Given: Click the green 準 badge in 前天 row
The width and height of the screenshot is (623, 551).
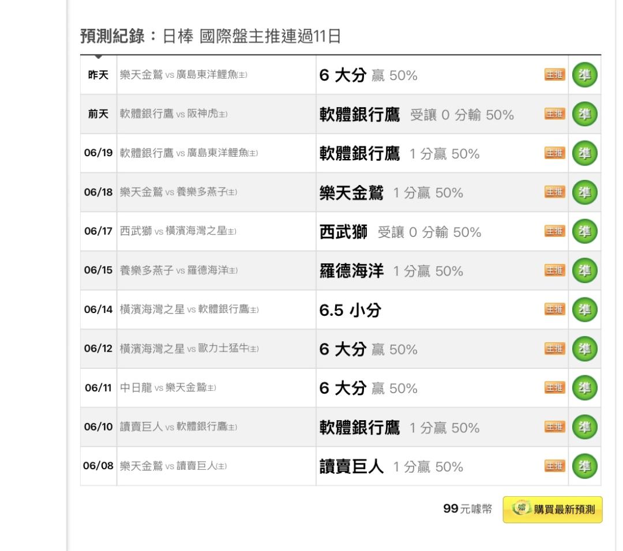Looking at the screenshot, I should [584, 114].
